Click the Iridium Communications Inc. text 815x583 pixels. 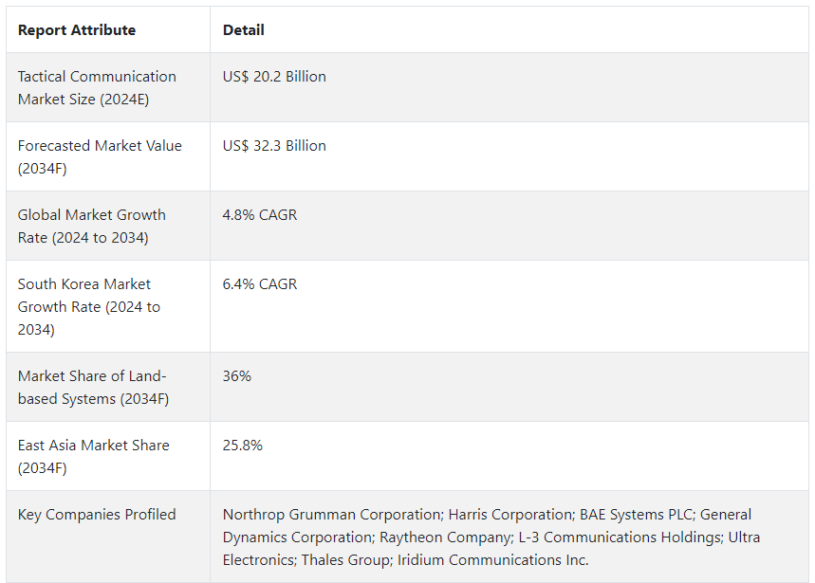coord(491,560)
